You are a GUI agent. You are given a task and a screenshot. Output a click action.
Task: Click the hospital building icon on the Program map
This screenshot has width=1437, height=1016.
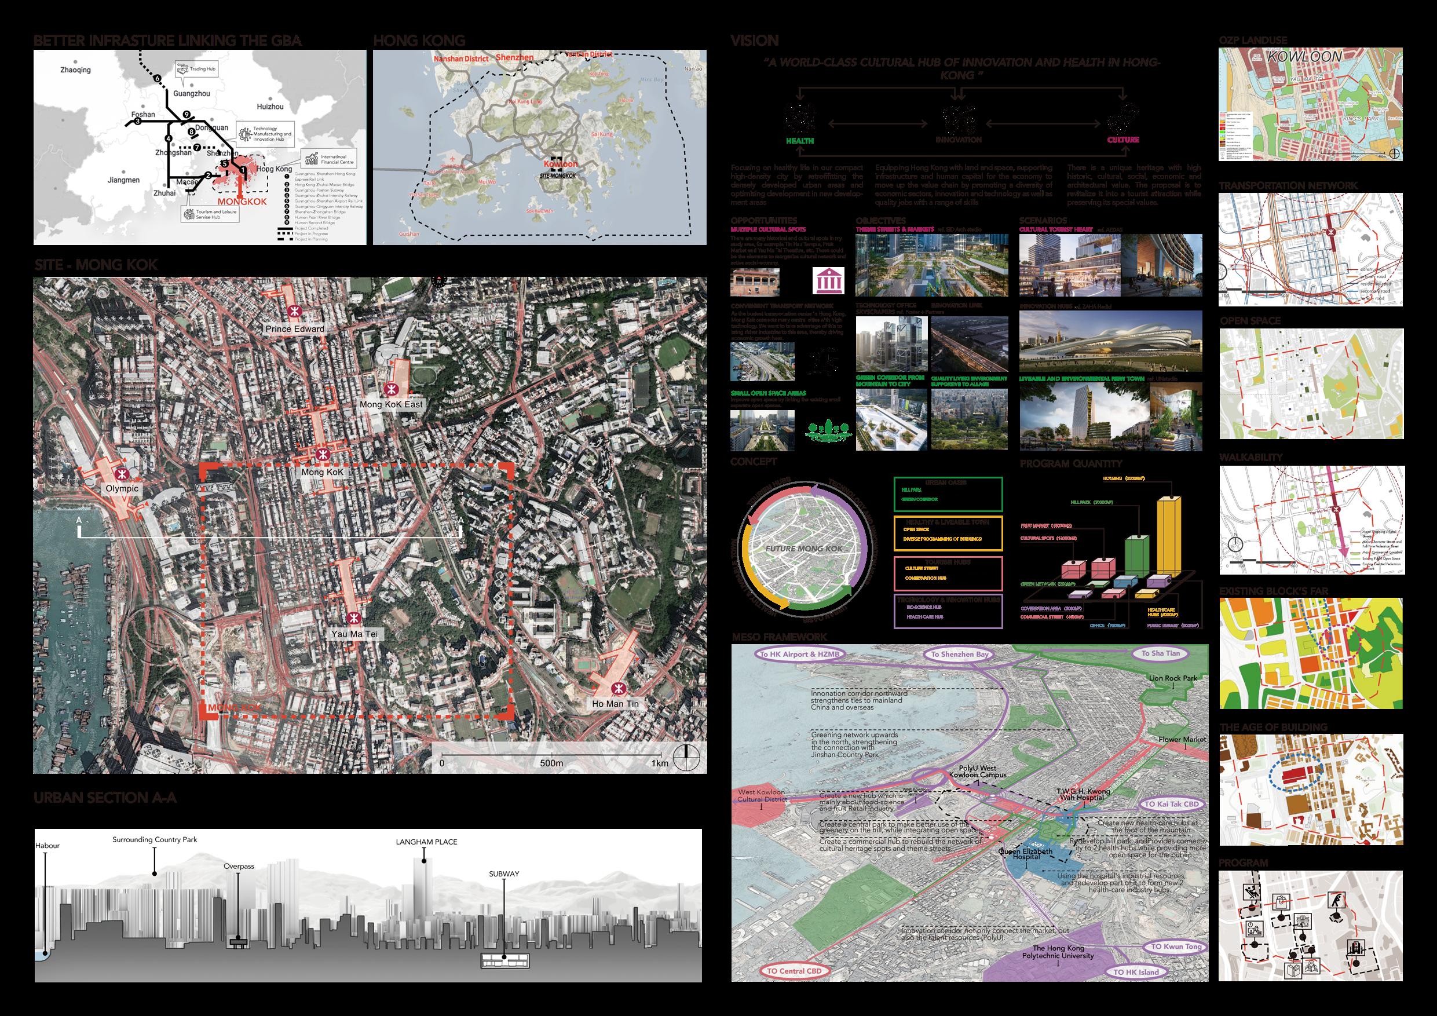point(1357,948)
